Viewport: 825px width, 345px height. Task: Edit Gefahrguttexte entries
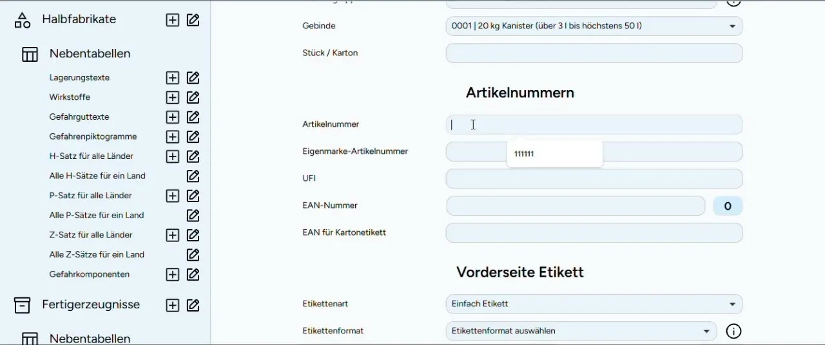coord(193,117)
